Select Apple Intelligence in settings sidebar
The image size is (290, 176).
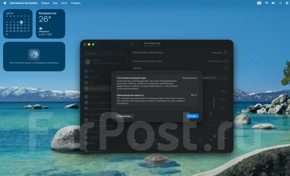click(97, 103)
